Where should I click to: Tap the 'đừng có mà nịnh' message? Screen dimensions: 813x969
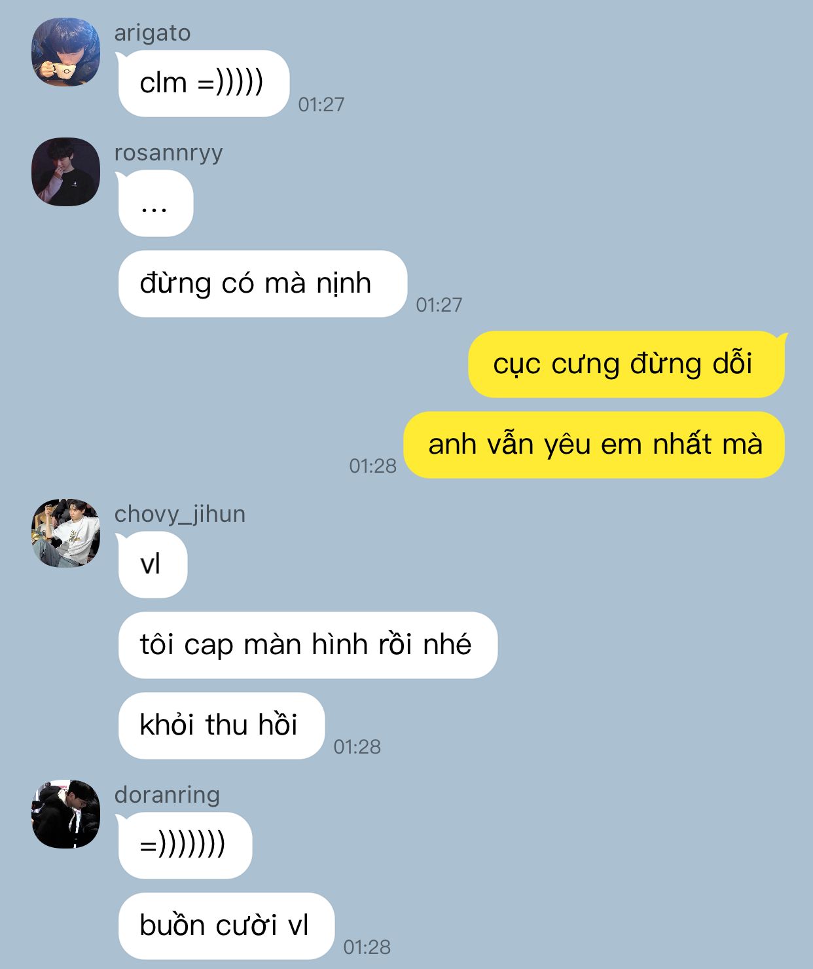(262, 283)
